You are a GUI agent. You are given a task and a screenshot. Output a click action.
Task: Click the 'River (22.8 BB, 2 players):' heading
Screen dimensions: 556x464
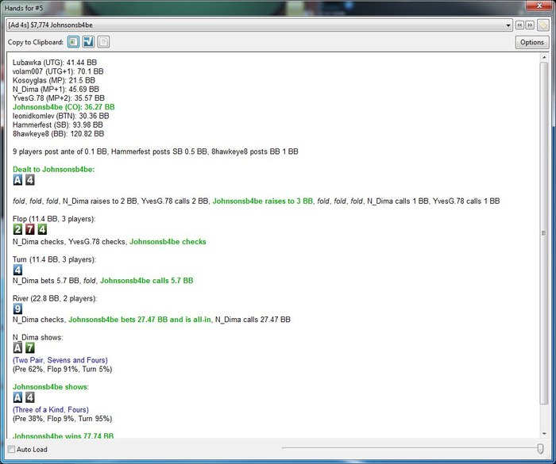point(55,298)
